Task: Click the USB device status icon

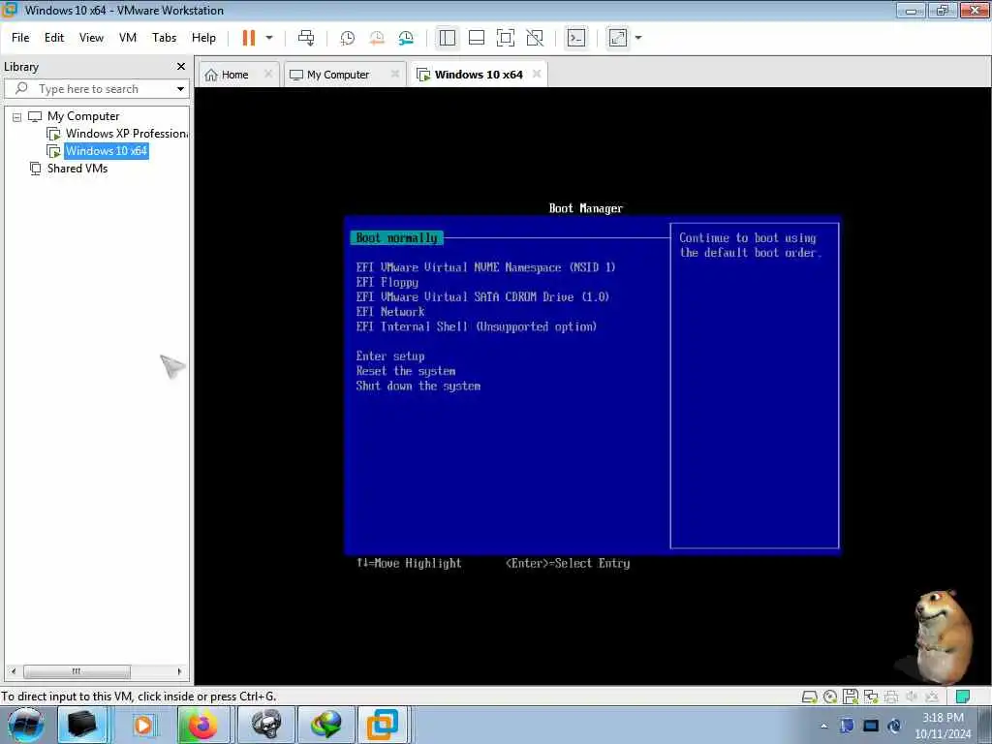Action: click(x=932, y=697)
